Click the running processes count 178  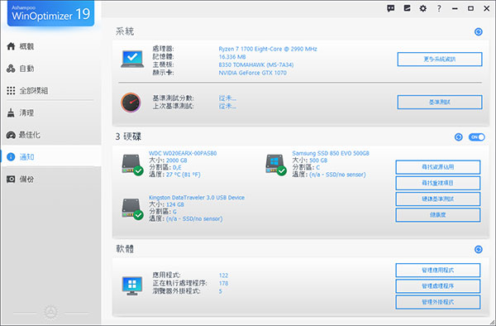click(223, 284)
